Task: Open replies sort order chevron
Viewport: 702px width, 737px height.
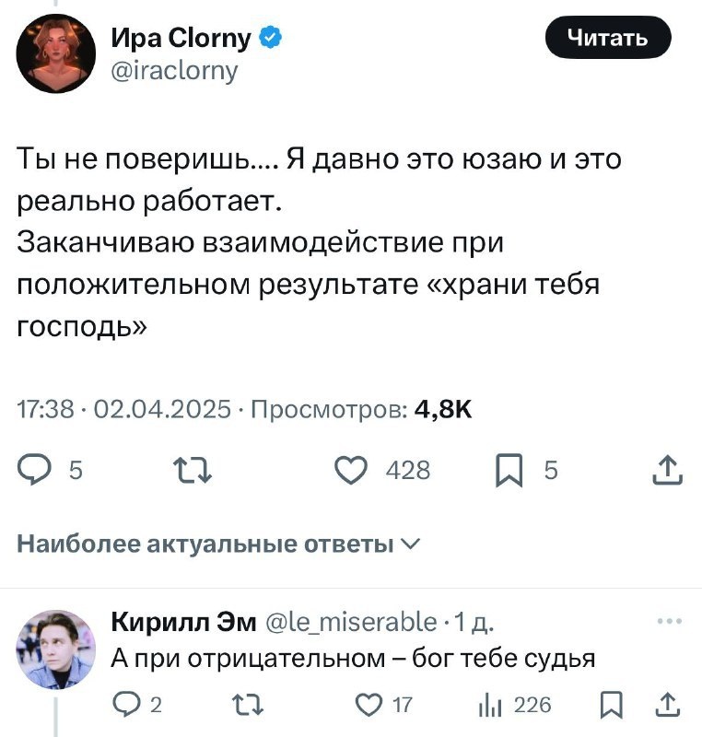Action: (409, 543)
